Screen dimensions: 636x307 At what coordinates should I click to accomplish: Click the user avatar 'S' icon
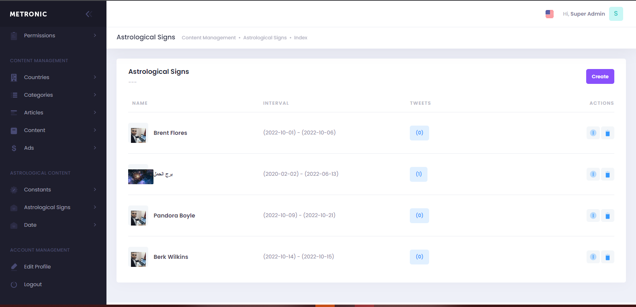616,14
